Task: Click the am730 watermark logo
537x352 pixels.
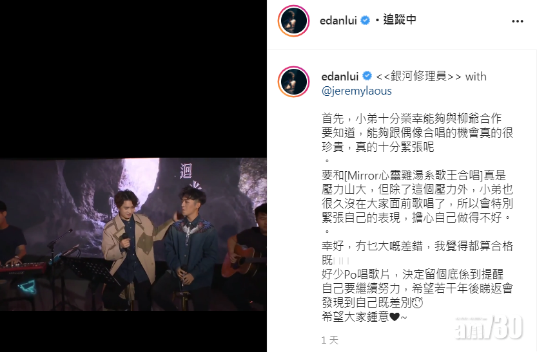Action: click(489, 328)
